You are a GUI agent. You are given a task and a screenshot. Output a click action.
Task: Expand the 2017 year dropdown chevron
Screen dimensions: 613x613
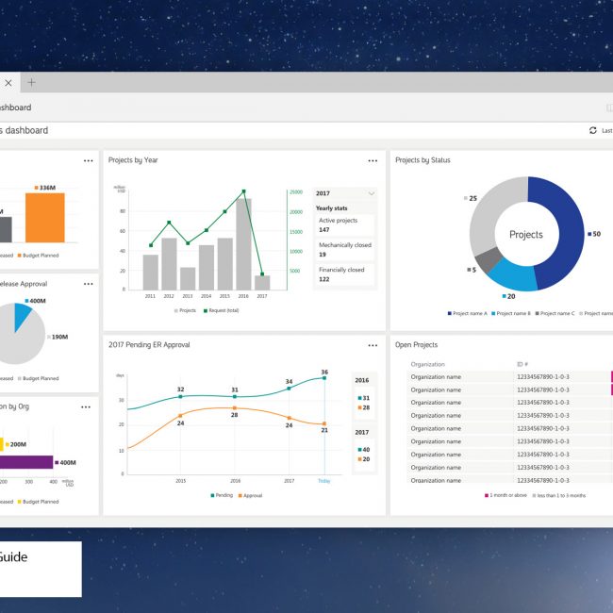point(371,193)
